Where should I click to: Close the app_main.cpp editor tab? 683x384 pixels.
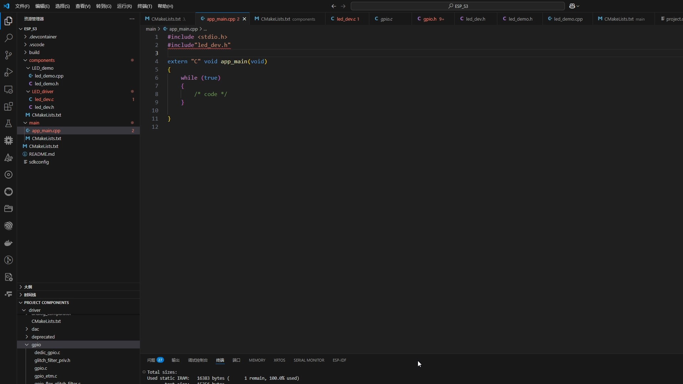pyautogui.click(x=244, y=19)
